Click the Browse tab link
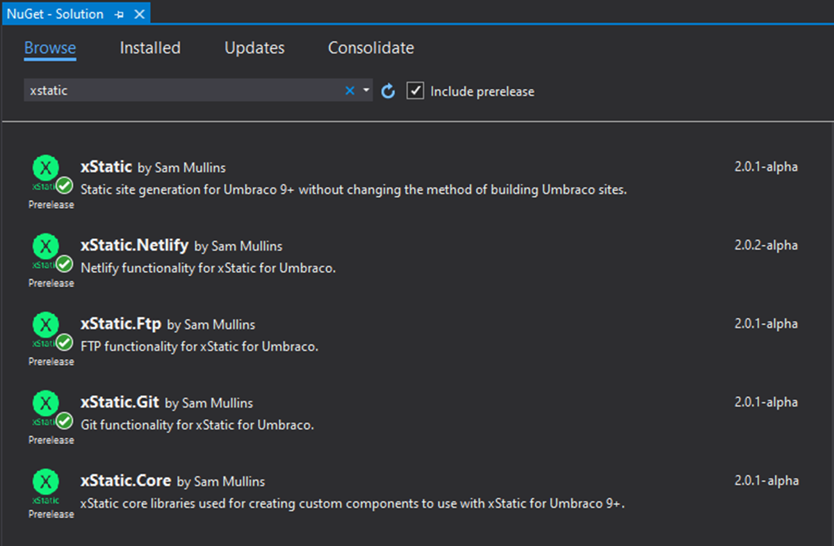This screenshot has height=546, width=834. tap(49, 47)
